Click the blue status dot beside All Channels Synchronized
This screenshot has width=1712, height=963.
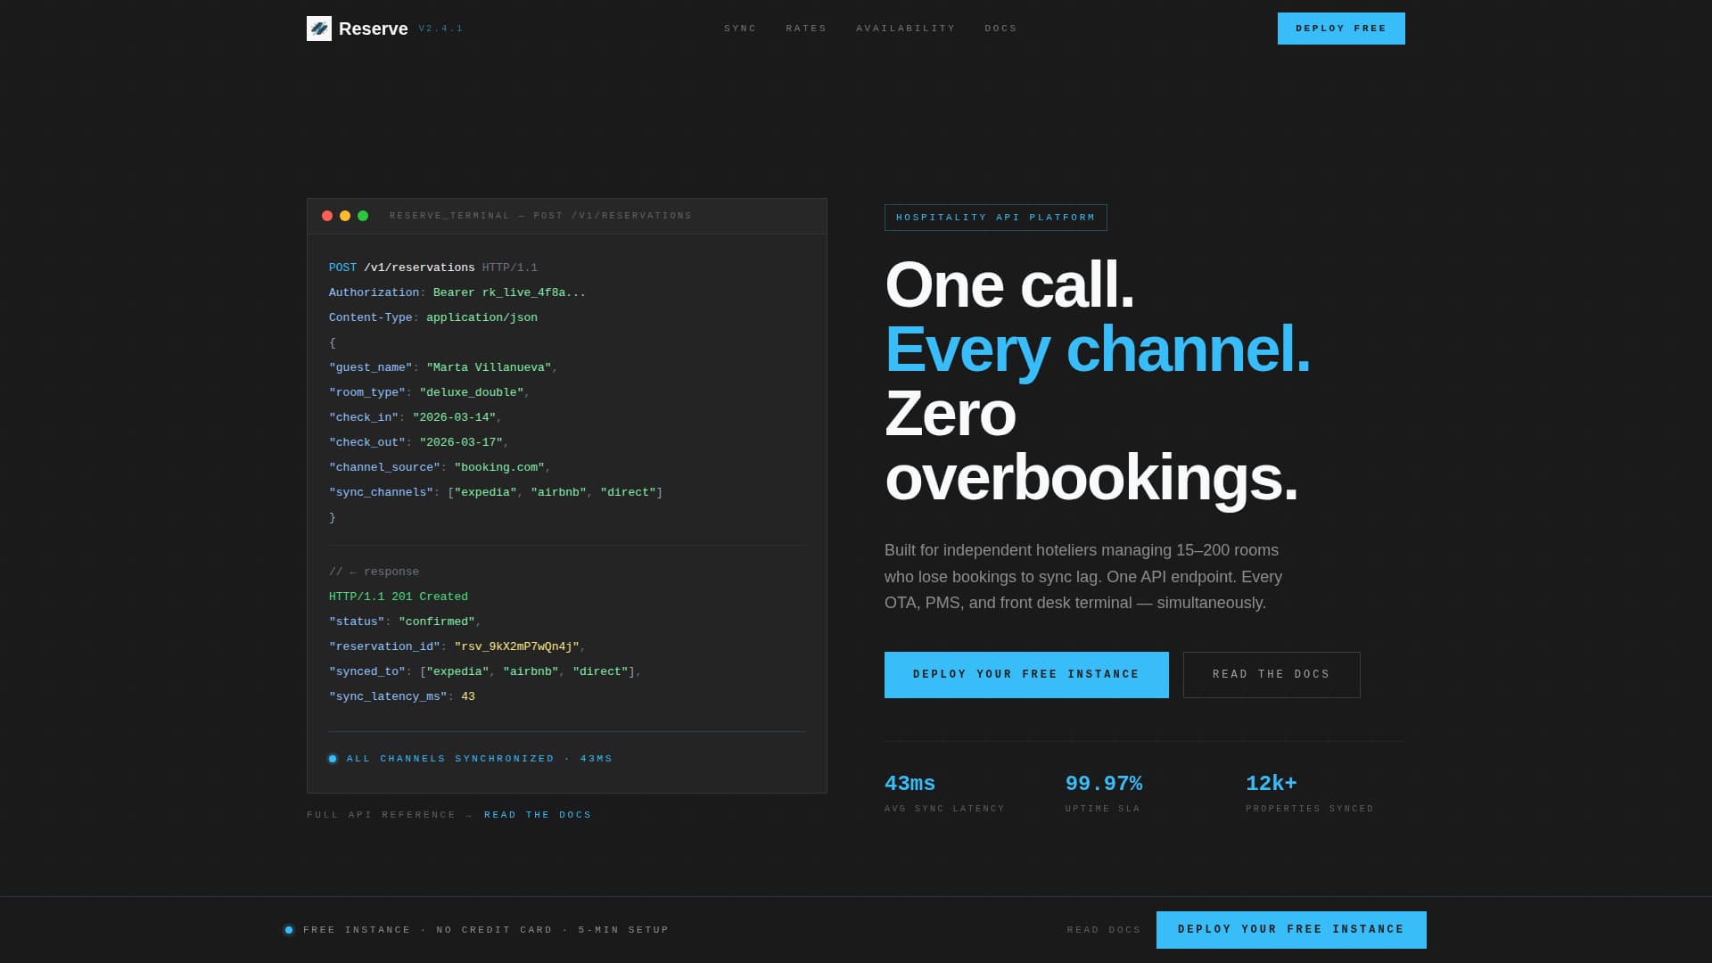pyautogui.click(x=333, y=759)
